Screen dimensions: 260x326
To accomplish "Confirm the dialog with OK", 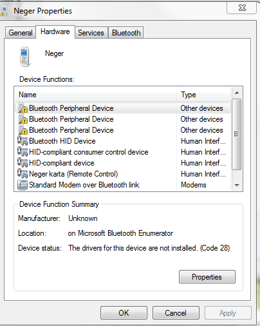I will coord(124,313).
